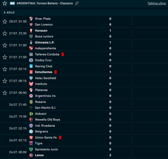This screenshot has height=159, width=168.
Task: Click the Union Santa Fe crest
Action: (x=31, y=138)
